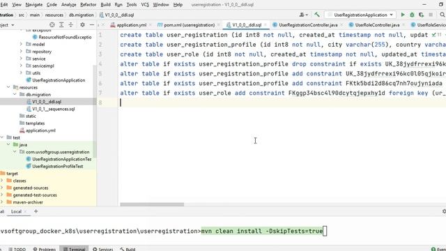Open the TODO tool window
Viewport: 446px width, 251px height.
tap(17, 249)
